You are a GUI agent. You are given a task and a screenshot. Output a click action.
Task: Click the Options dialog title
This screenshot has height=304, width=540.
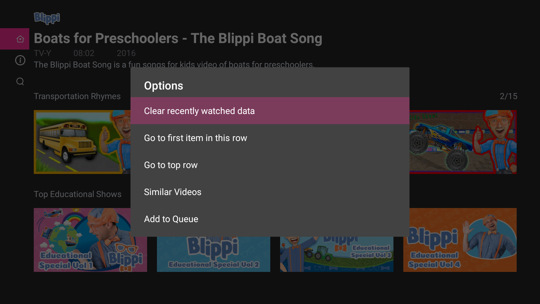click(x=163, y=85)
